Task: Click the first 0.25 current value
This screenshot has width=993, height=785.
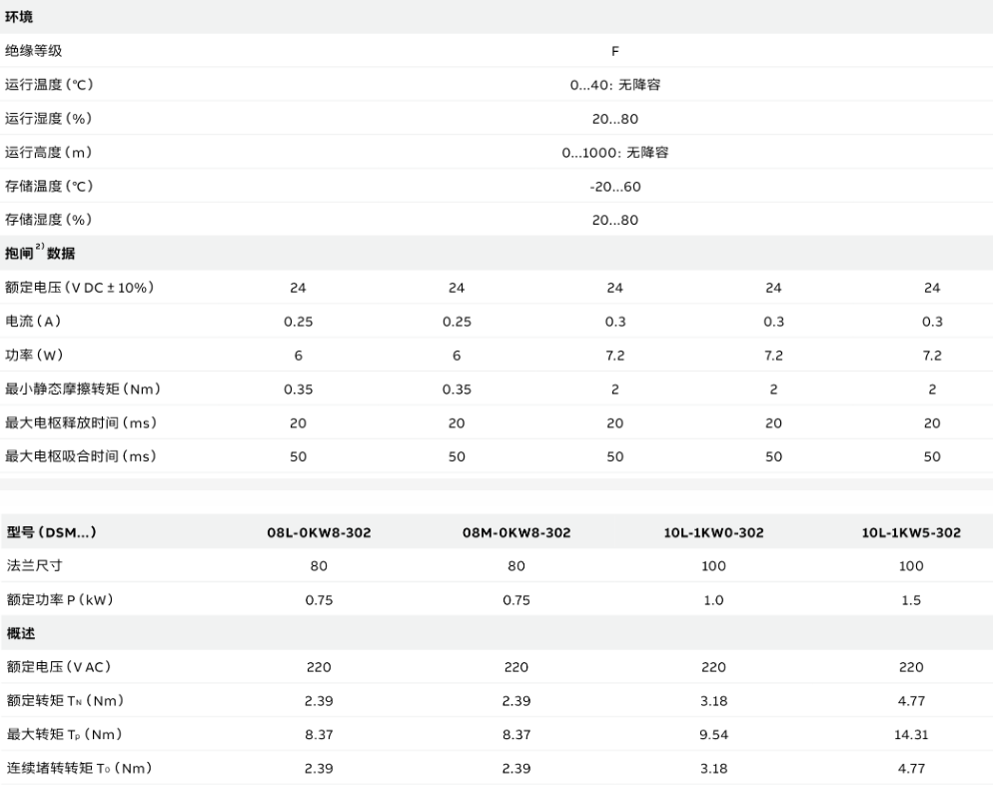Action: pos(299,322)
